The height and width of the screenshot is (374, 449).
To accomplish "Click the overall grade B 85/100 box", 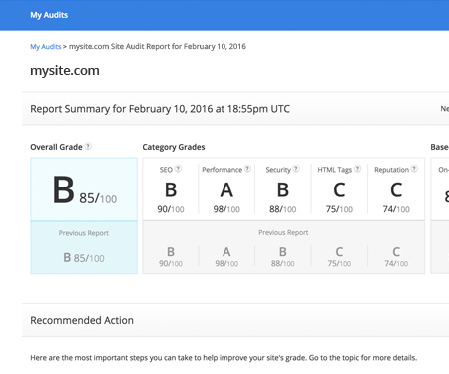I will [x=84, y=189].
